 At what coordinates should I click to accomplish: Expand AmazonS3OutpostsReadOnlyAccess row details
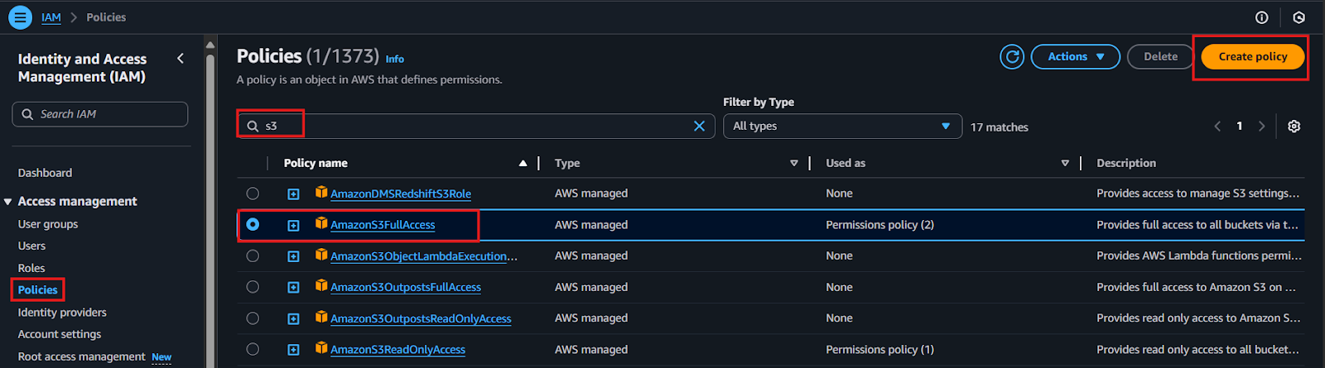293,318
